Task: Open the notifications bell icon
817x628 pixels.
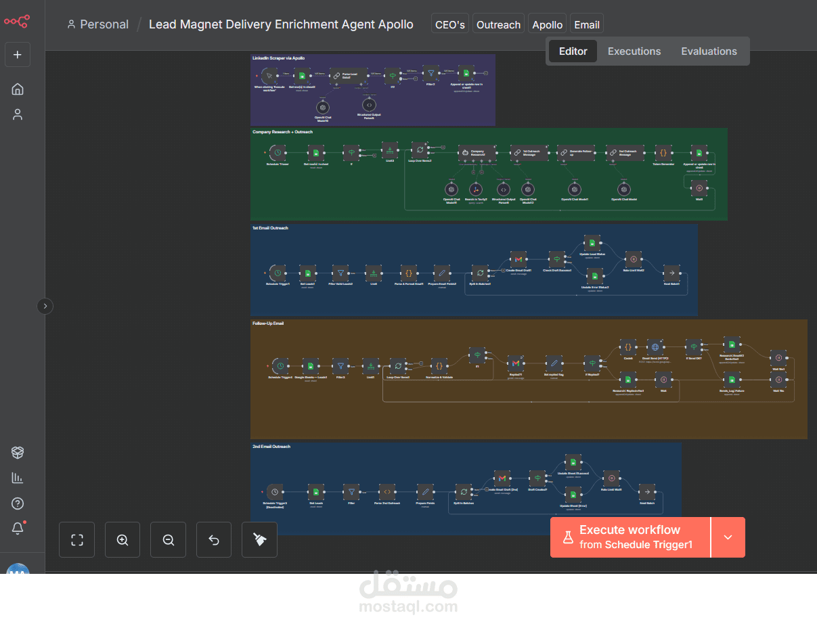Action: click(x=18, y=529)
